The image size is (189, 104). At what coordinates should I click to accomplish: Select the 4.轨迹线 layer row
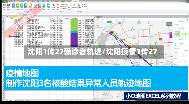tap(181, 34)
